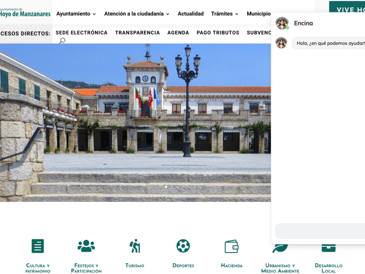Image resolution: width=365 pixels, height=274 pixels.
Task: Click the search magnifier icon
Action: pos(62,41)
